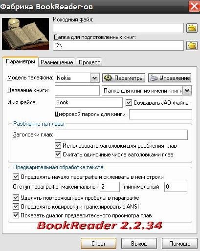The image size is (200, 251).
Task: Open Управление keyboard control button
Action: (x=170, y=78)
